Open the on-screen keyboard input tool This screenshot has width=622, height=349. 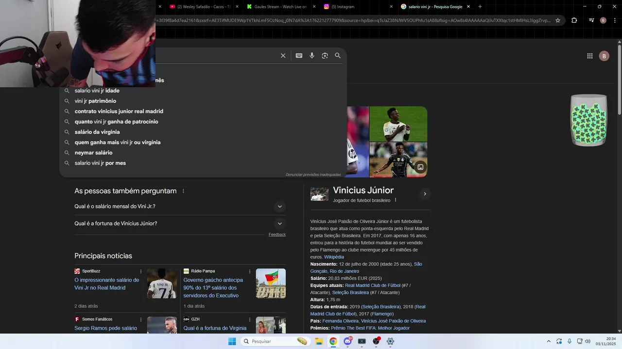299,56
